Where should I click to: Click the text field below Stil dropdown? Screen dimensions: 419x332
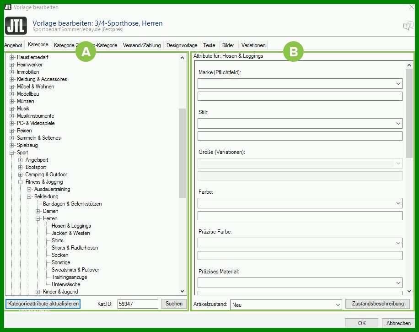pyautogui.click(x=300, y=136)
